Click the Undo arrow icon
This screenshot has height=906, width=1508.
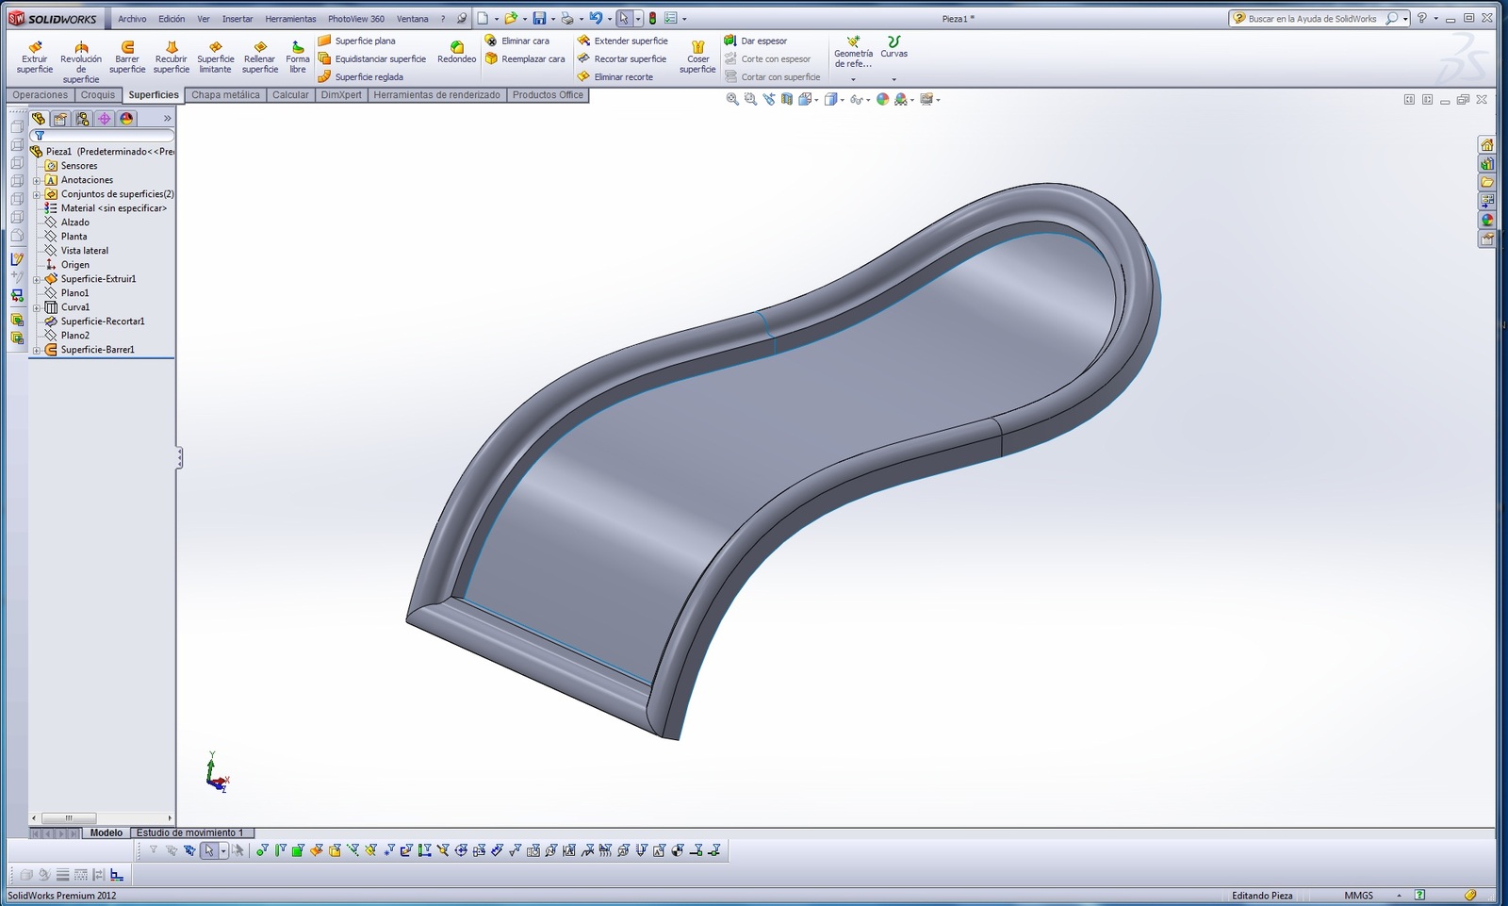click(596, 18)
